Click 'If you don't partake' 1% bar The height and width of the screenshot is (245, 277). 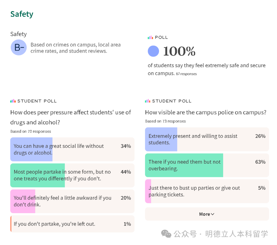coord(72,224)
